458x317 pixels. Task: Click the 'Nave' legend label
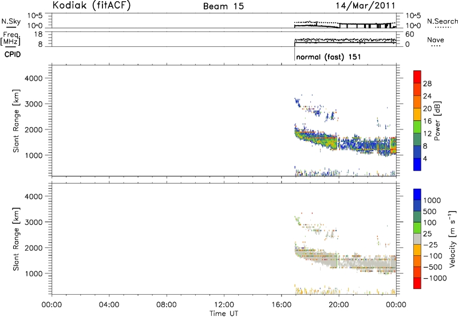coord(435,39)
